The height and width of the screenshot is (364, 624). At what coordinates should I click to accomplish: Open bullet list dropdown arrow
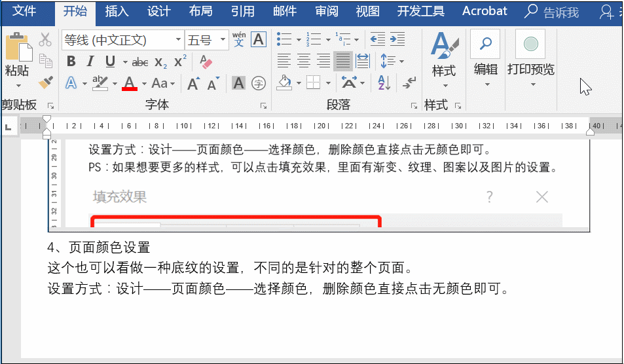[299, 39]
